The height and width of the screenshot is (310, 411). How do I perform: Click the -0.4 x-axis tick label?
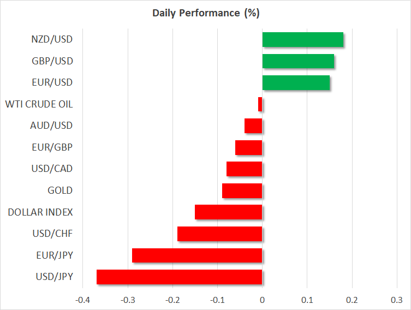[x=83, y=300]
